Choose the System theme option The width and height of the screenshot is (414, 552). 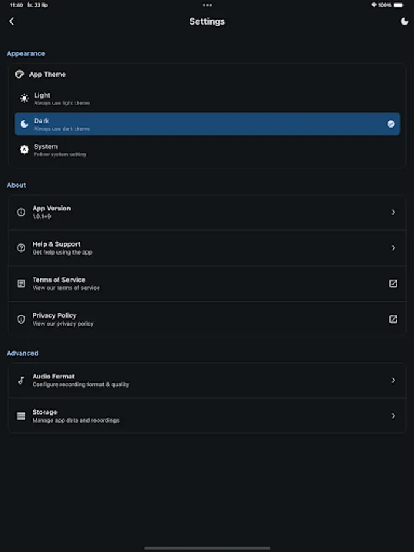[x=207, y=150]
